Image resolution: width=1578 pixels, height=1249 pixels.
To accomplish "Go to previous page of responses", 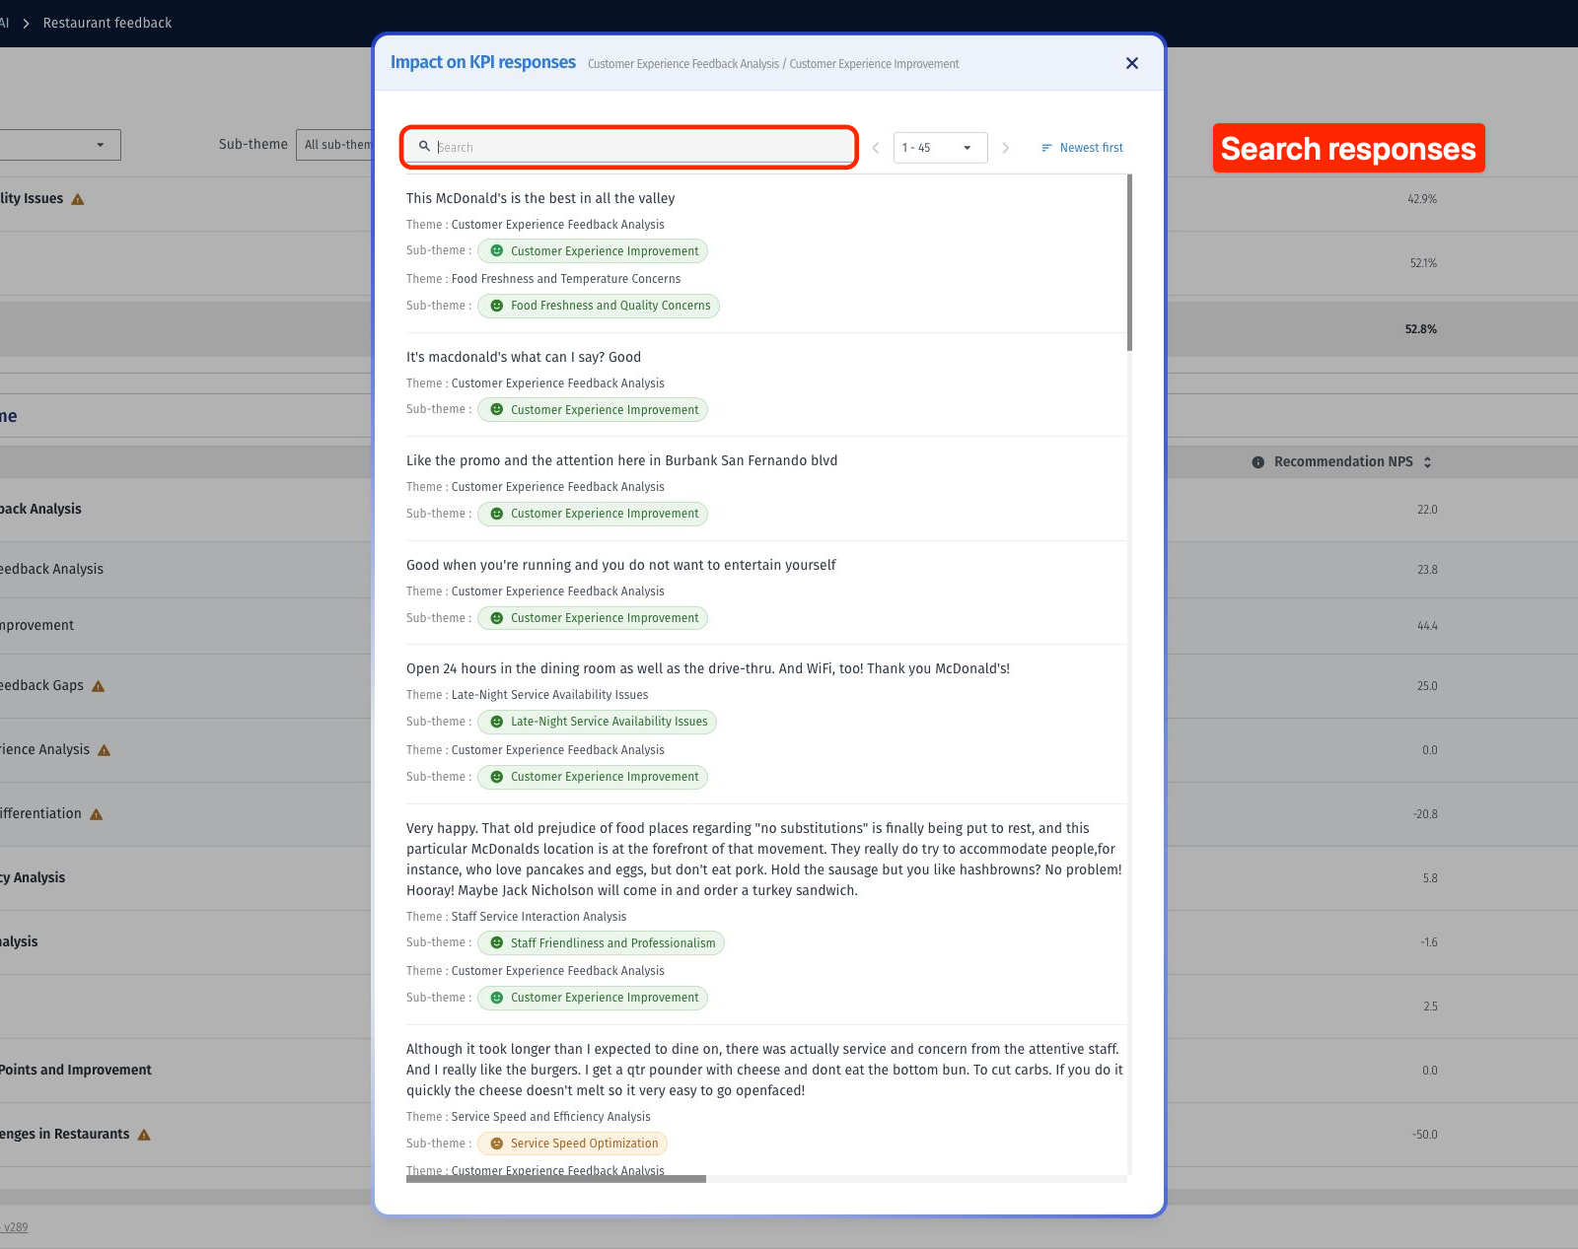I will [x=876, y=148].
